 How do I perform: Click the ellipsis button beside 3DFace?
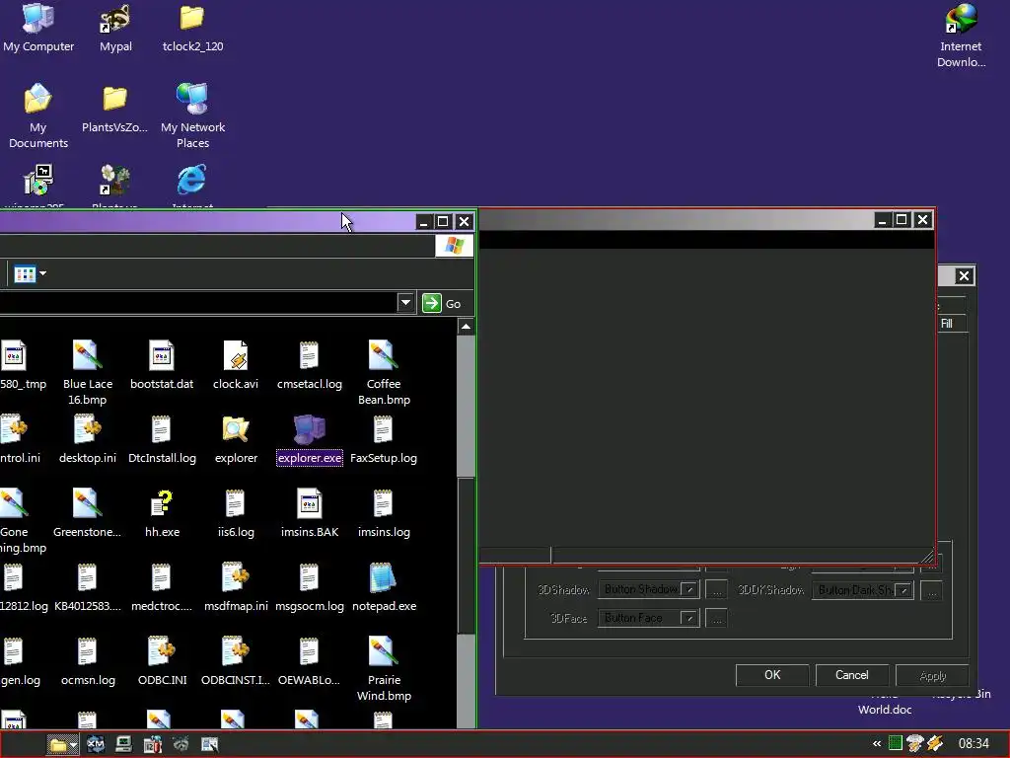tap(716, 618)
